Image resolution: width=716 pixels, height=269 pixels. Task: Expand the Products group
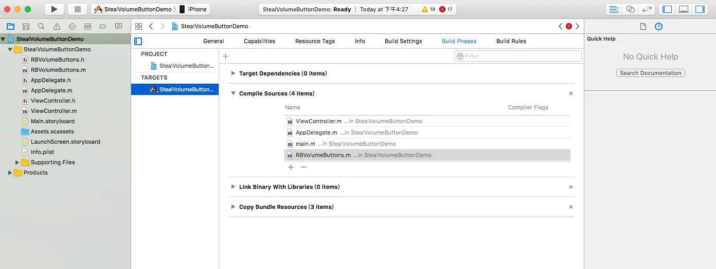[x=10, y=172]
